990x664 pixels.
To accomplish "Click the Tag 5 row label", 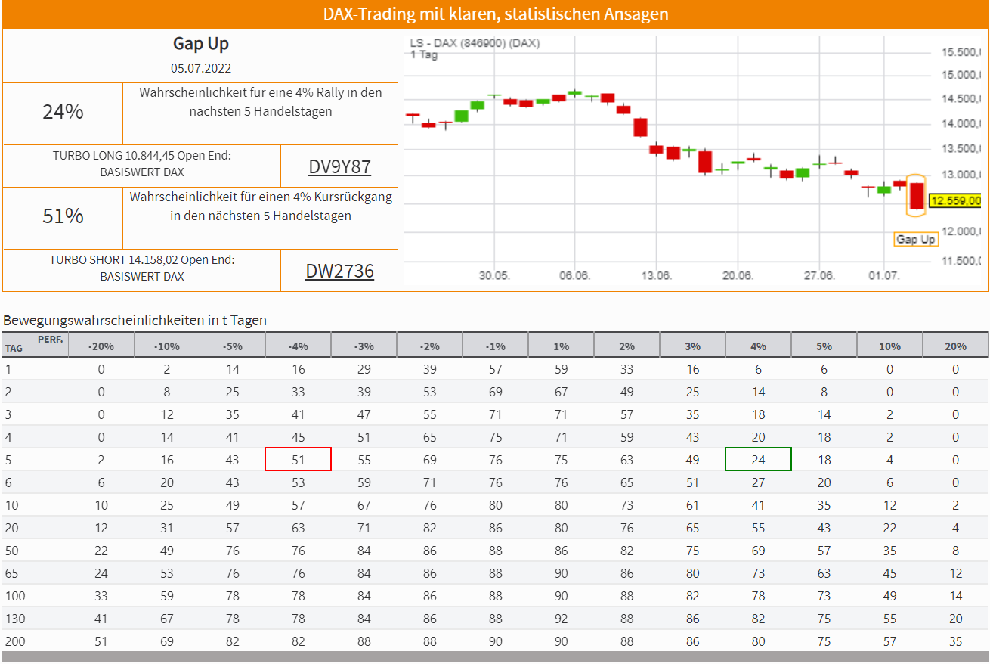I will click(x=9, y=460).
